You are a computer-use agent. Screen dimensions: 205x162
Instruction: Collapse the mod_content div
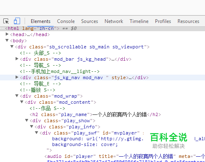22,102
